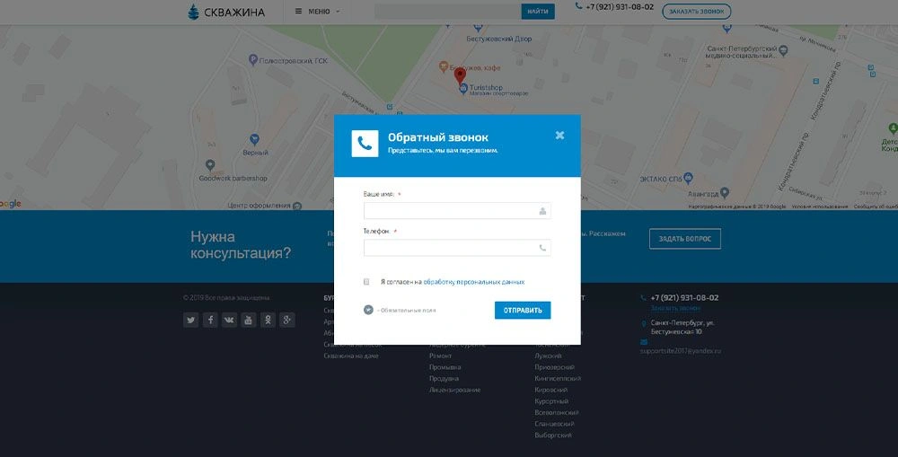
Task: Focus the Телефон input field
Action: point(449,248)
